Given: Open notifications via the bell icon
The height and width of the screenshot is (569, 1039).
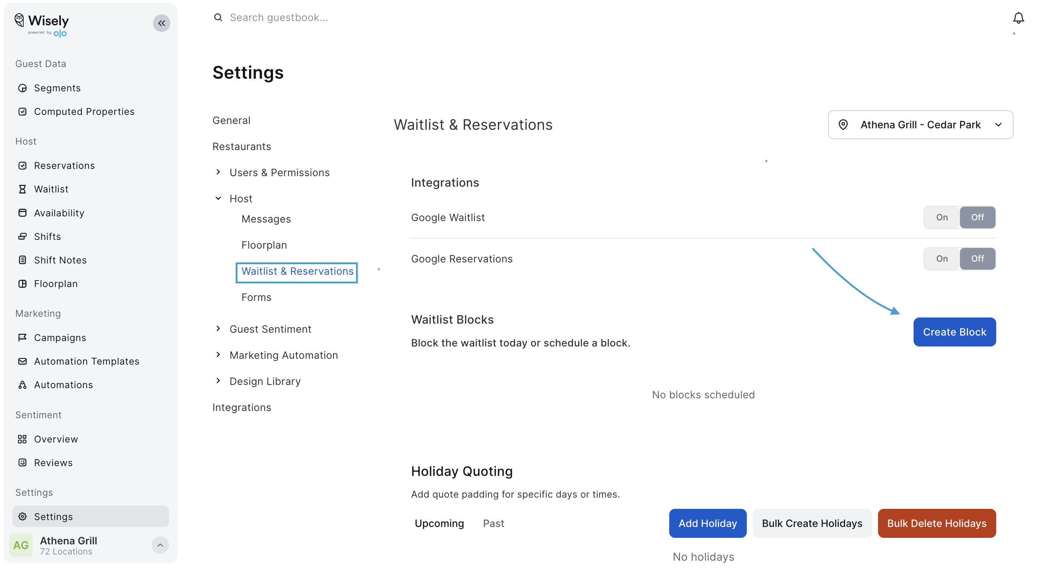Looking at the screenshot, I should point(1018,18).
